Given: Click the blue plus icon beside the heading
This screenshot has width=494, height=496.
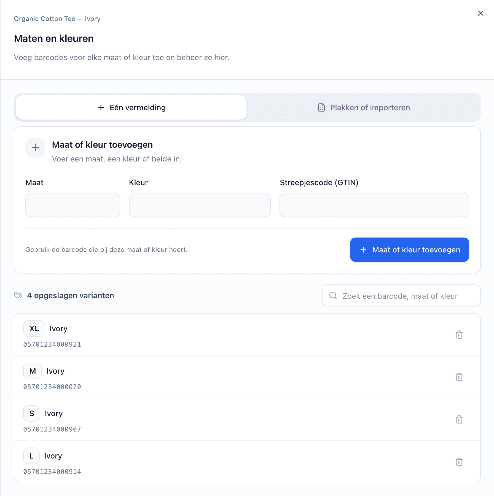Looking at the screenshot, I should (x=35, y=148).
